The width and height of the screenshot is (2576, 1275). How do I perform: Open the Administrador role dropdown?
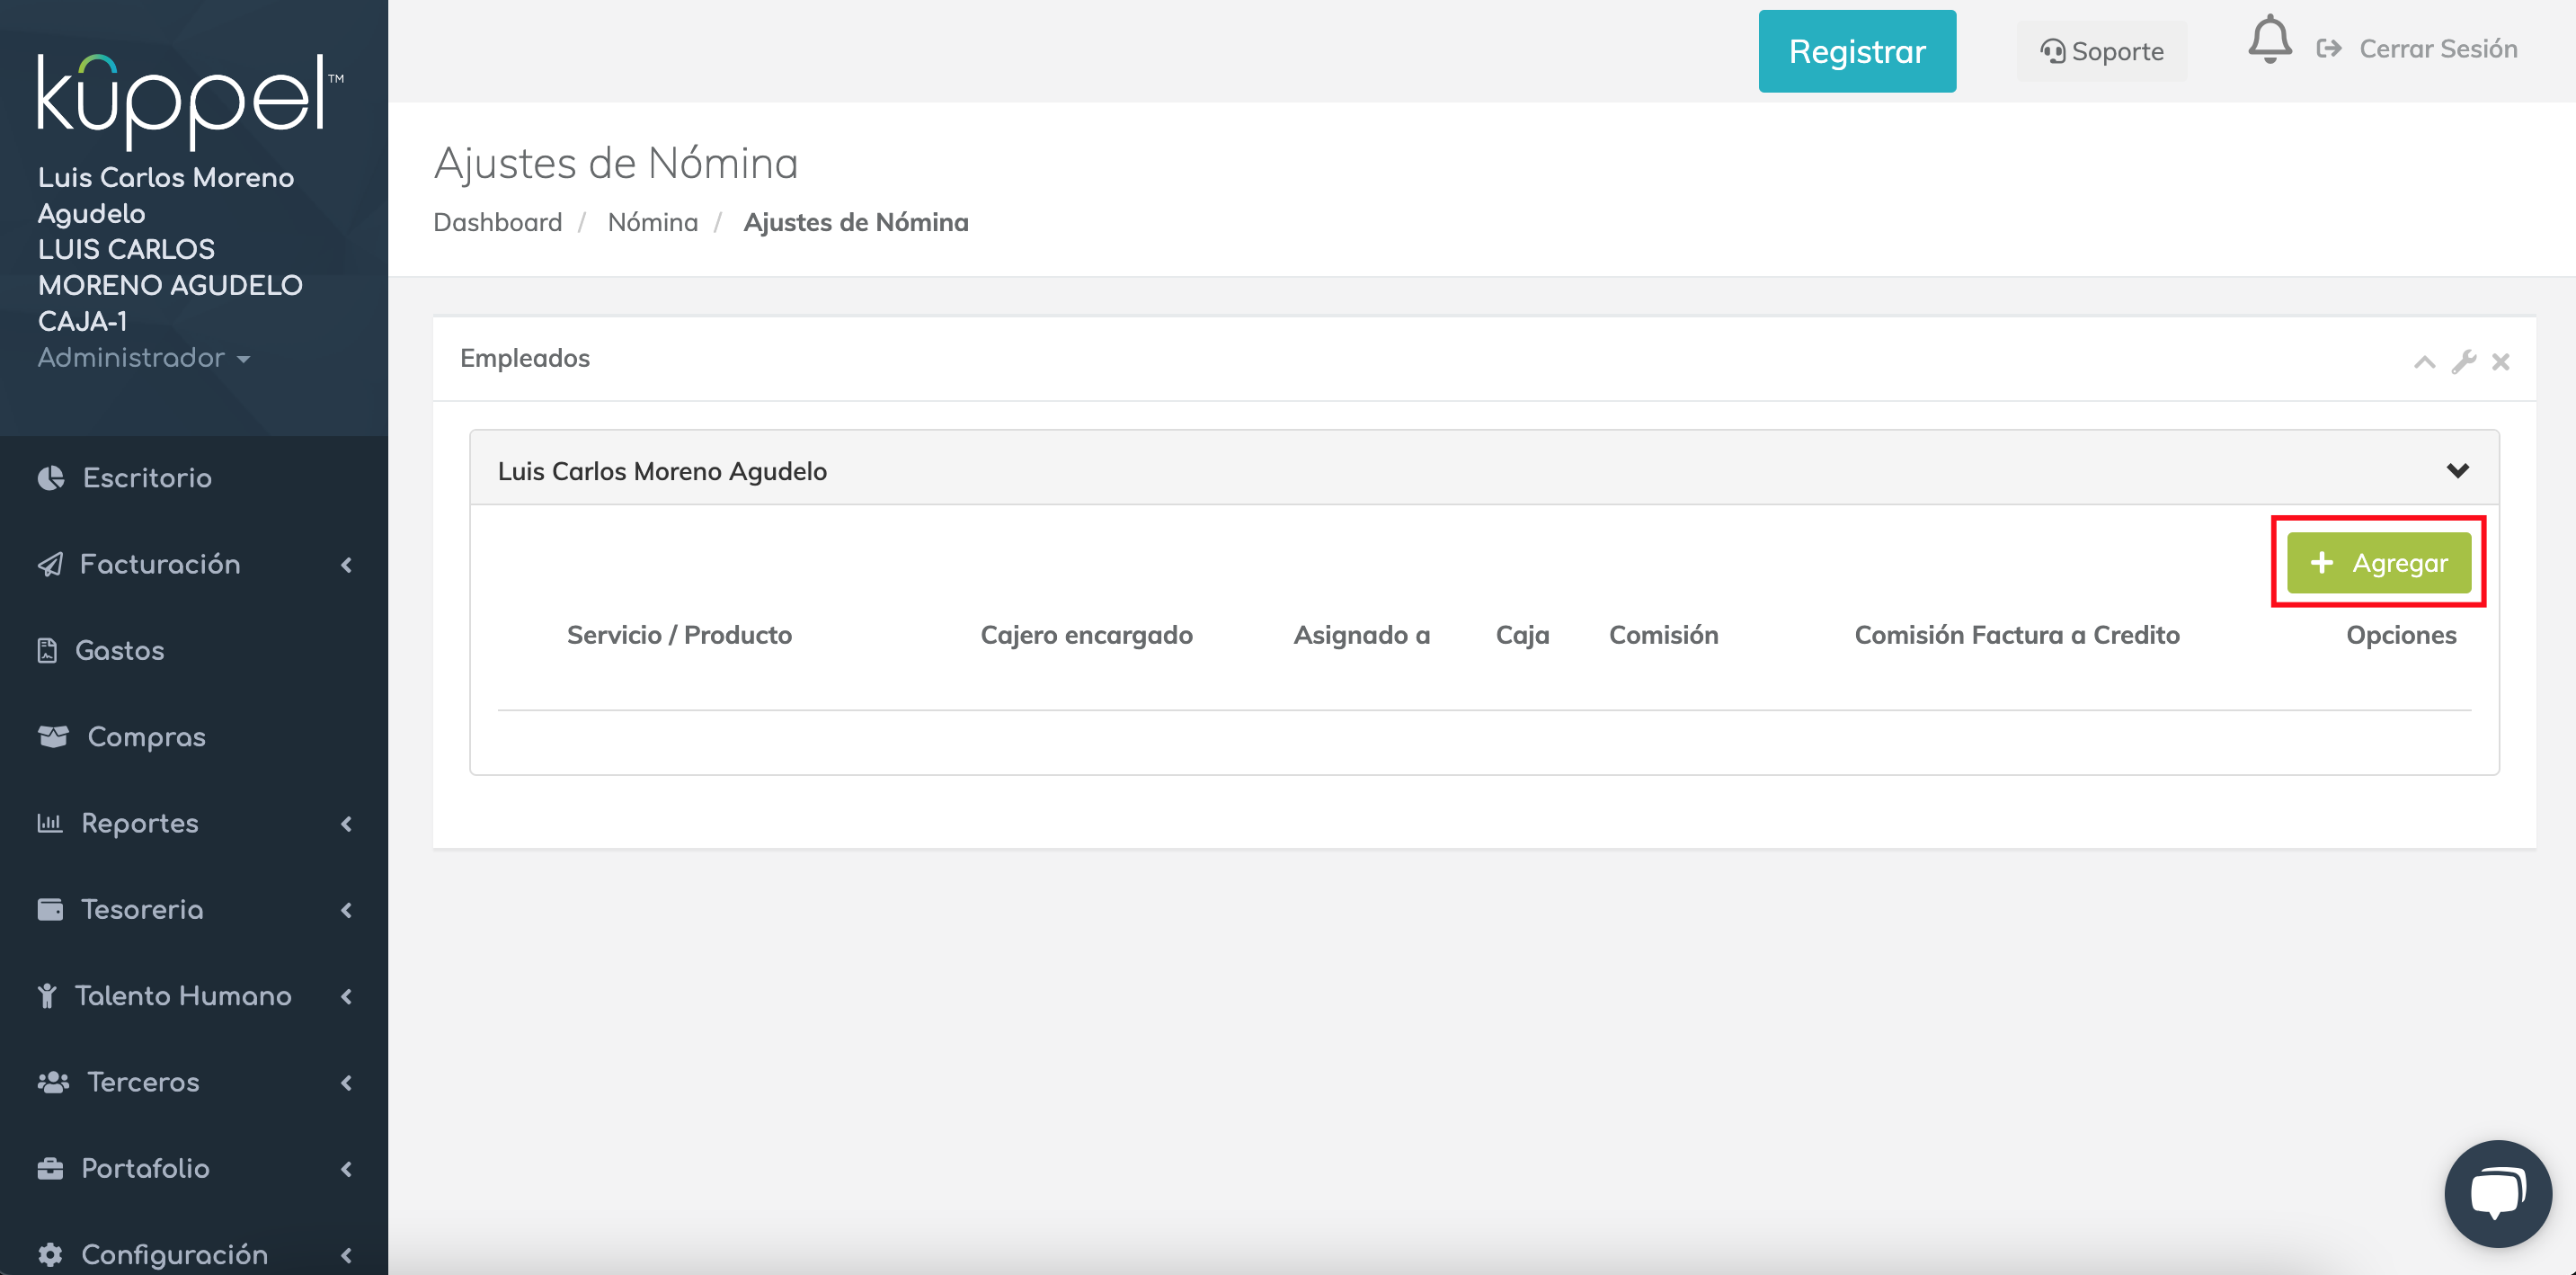(x=143, y=358)
